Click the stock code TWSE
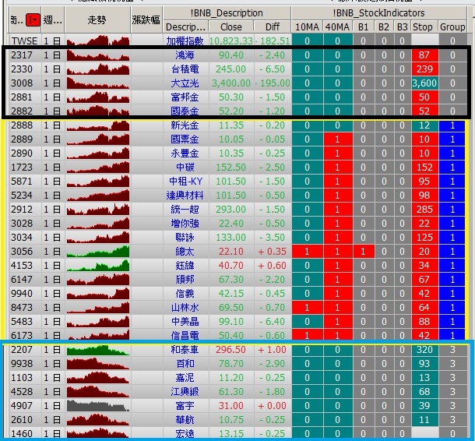 [x=24, y=41]
